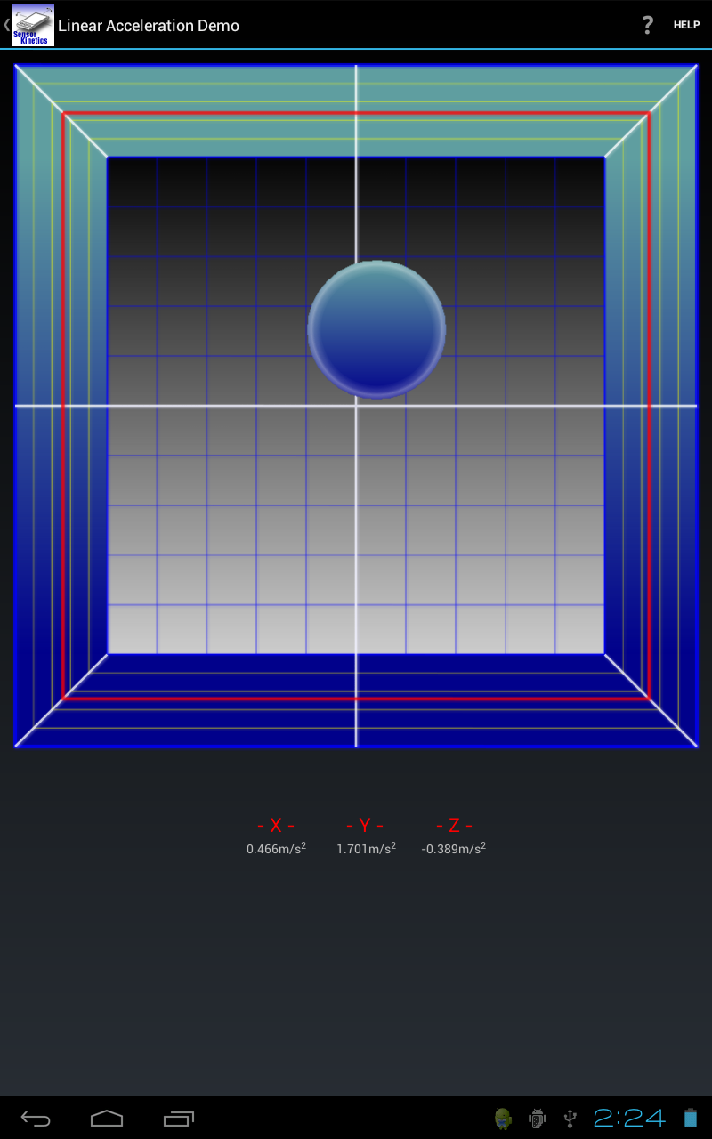Tap the 1.701m/s² Y reading
The height and width of the screenshot is (1139, 712).
coord(366,848)
